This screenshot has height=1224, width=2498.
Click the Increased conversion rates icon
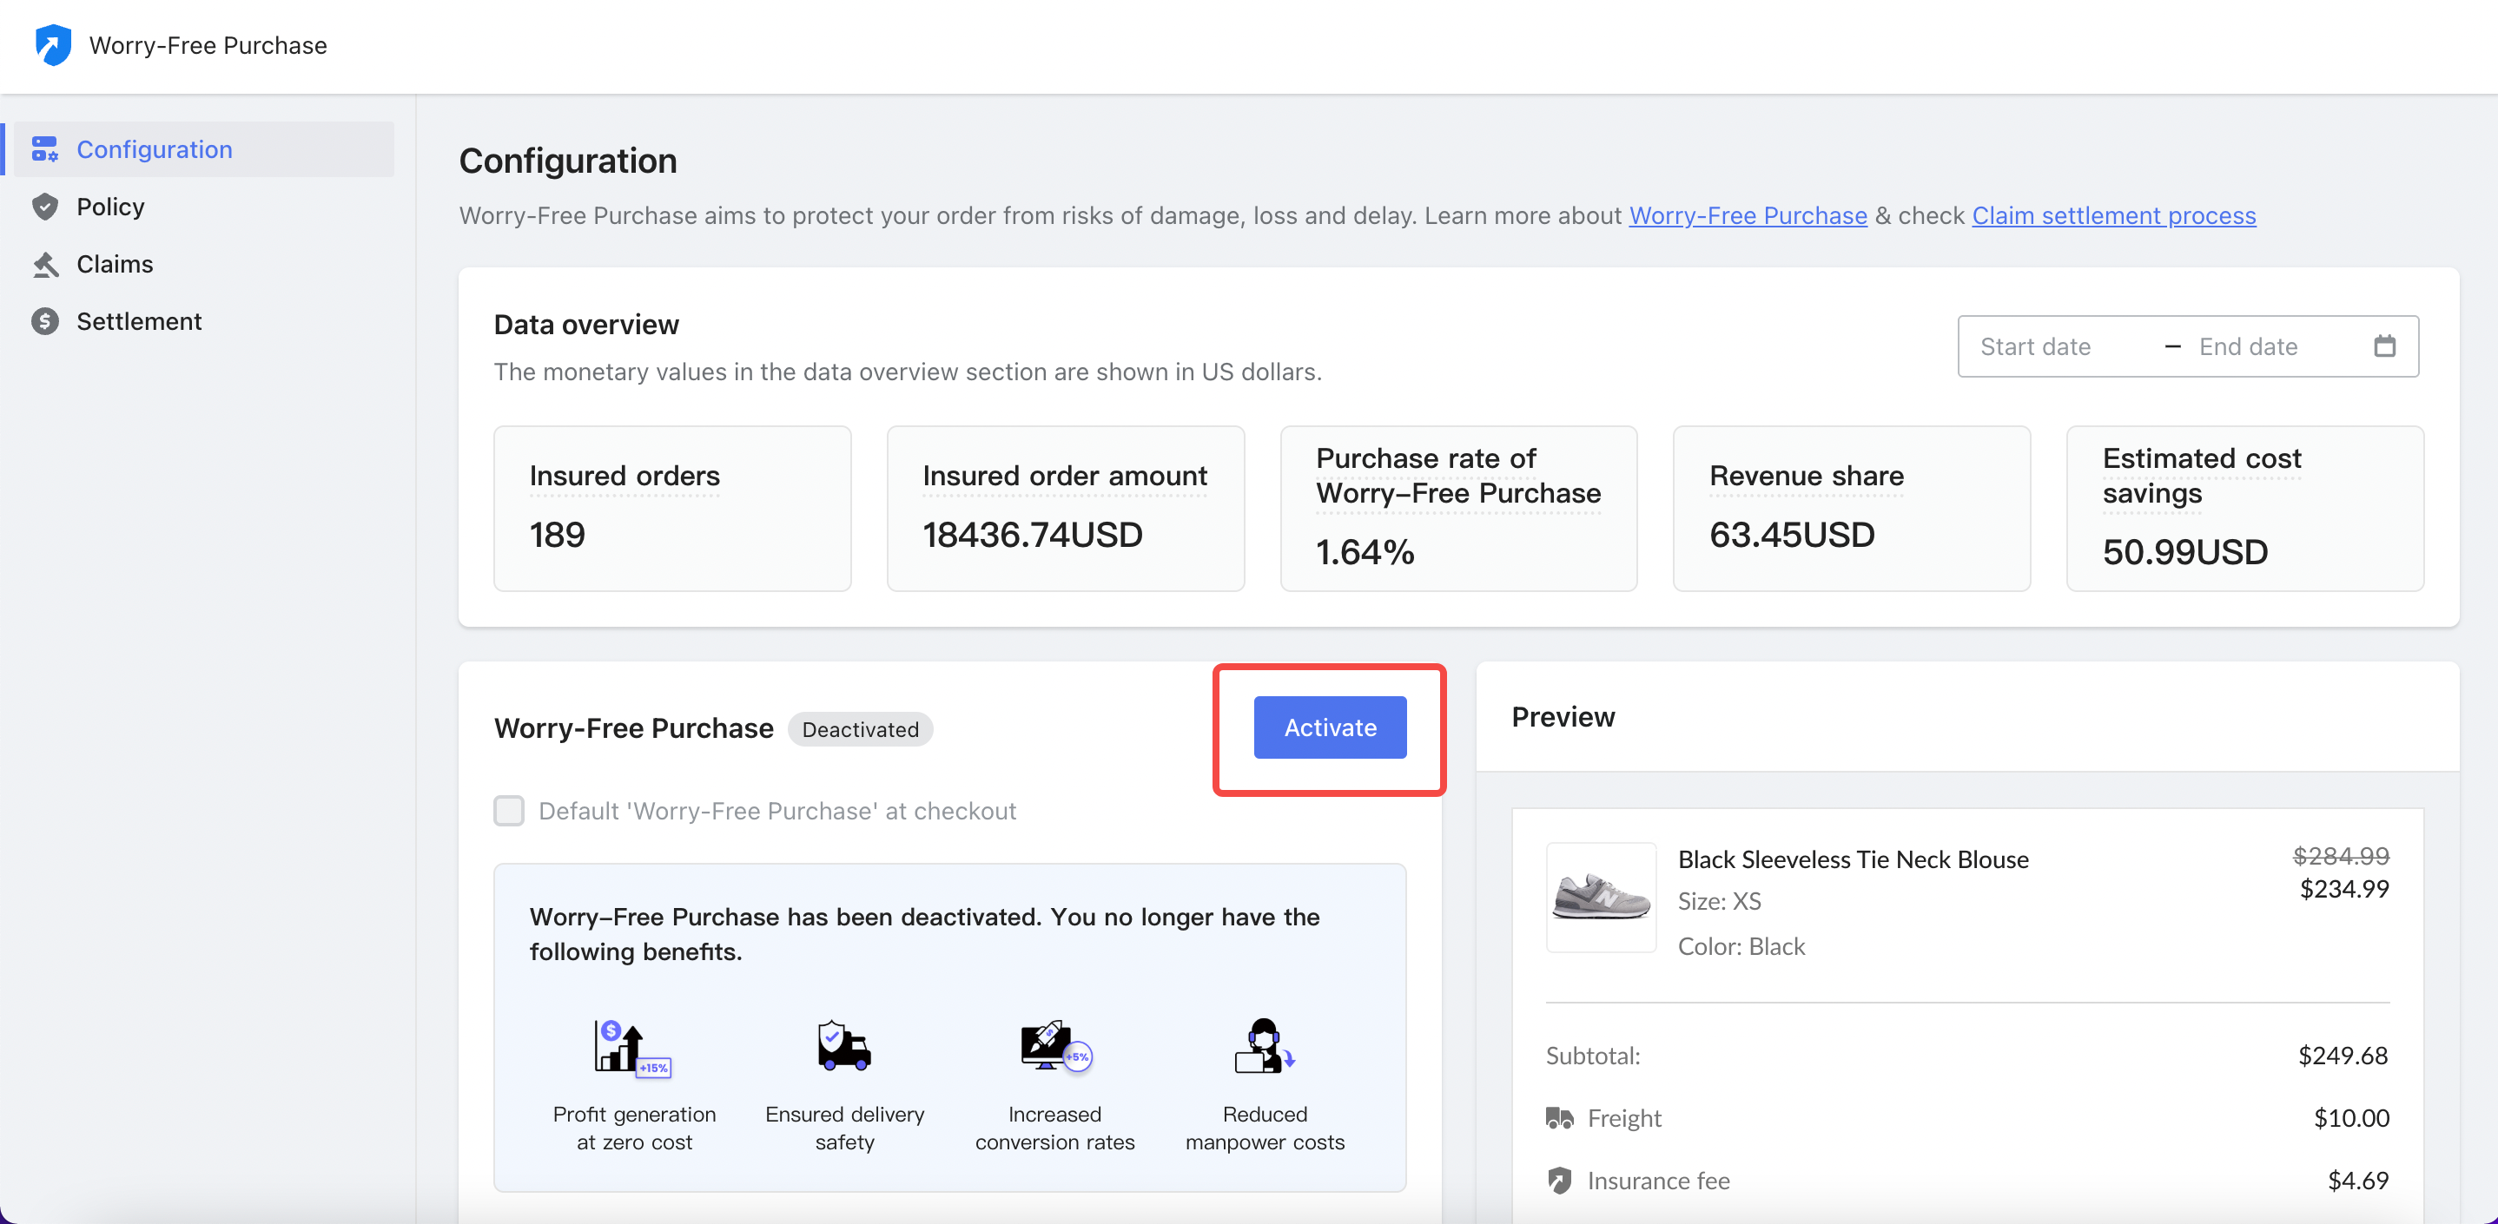coord(1055,1046)
